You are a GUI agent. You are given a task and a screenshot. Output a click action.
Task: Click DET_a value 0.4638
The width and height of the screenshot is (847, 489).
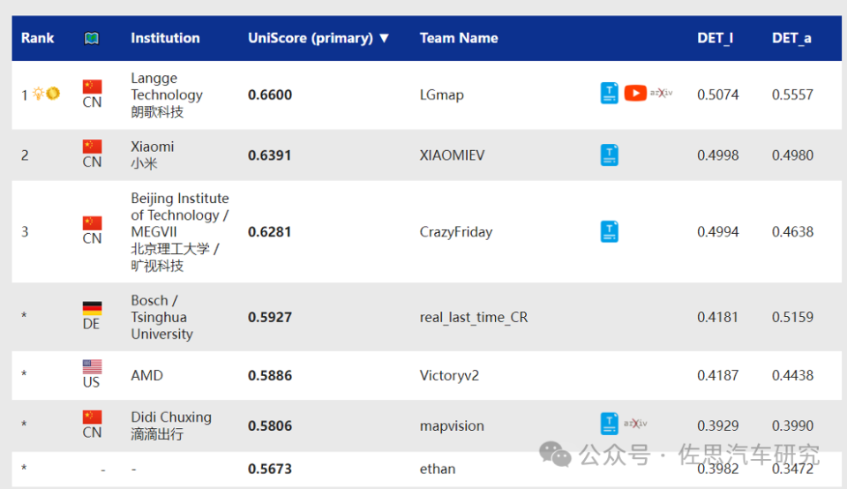pos(792,232)
